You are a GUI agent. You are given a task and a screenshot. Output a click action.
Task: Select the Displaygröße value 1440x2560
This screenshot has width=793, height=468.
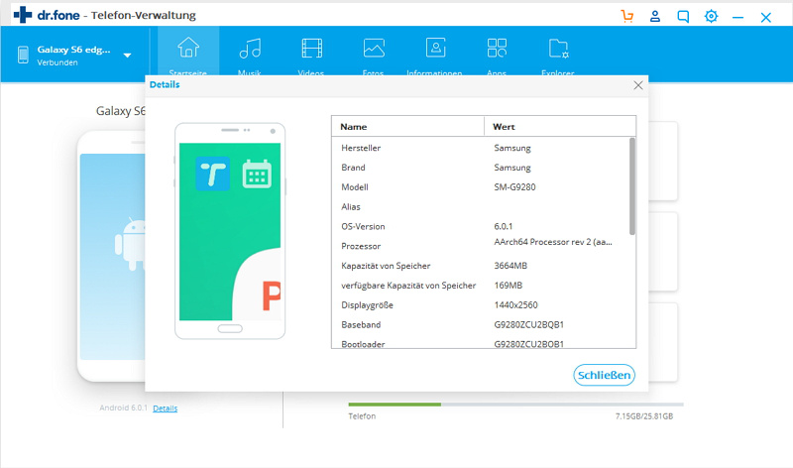click(x=515, y=305)
